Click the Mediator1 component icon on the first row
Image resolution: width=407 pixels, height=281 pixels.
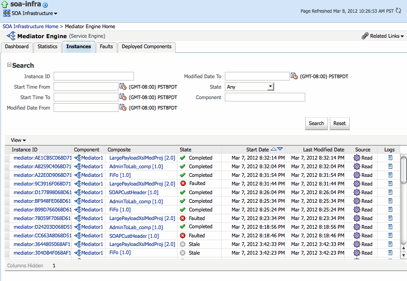[78, 158]
